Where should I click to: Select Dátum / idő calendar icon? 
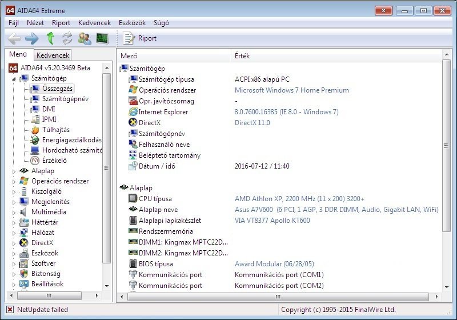coord(133,166)
